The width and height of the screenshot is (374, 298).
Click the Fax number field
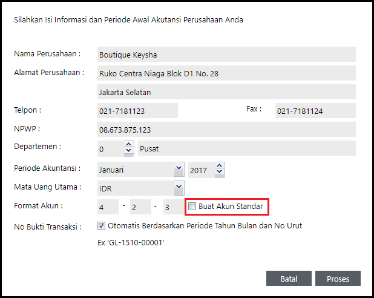tap(315, 111)
